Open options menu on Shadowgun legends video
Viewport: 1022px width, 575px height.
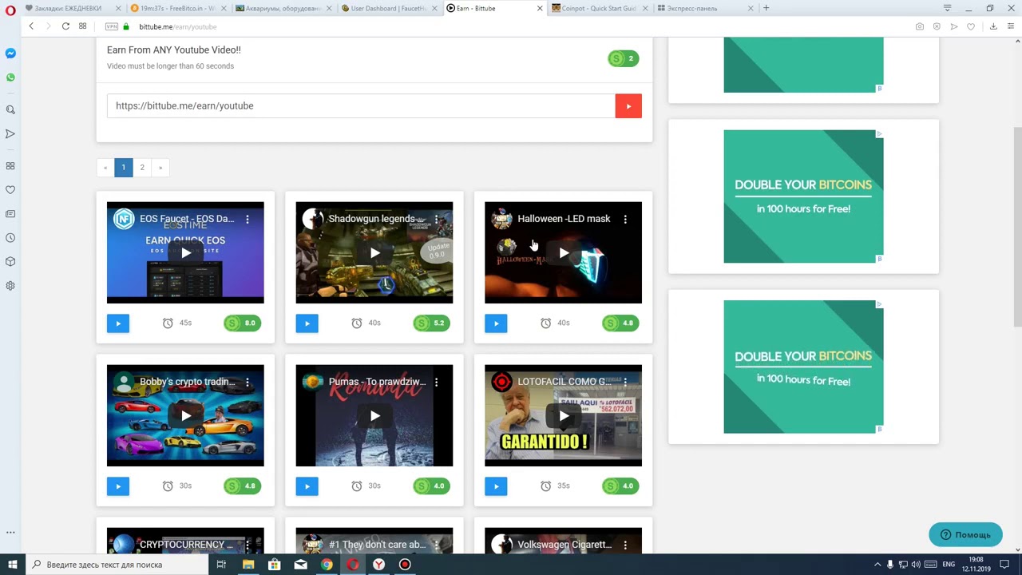point(437,219)
